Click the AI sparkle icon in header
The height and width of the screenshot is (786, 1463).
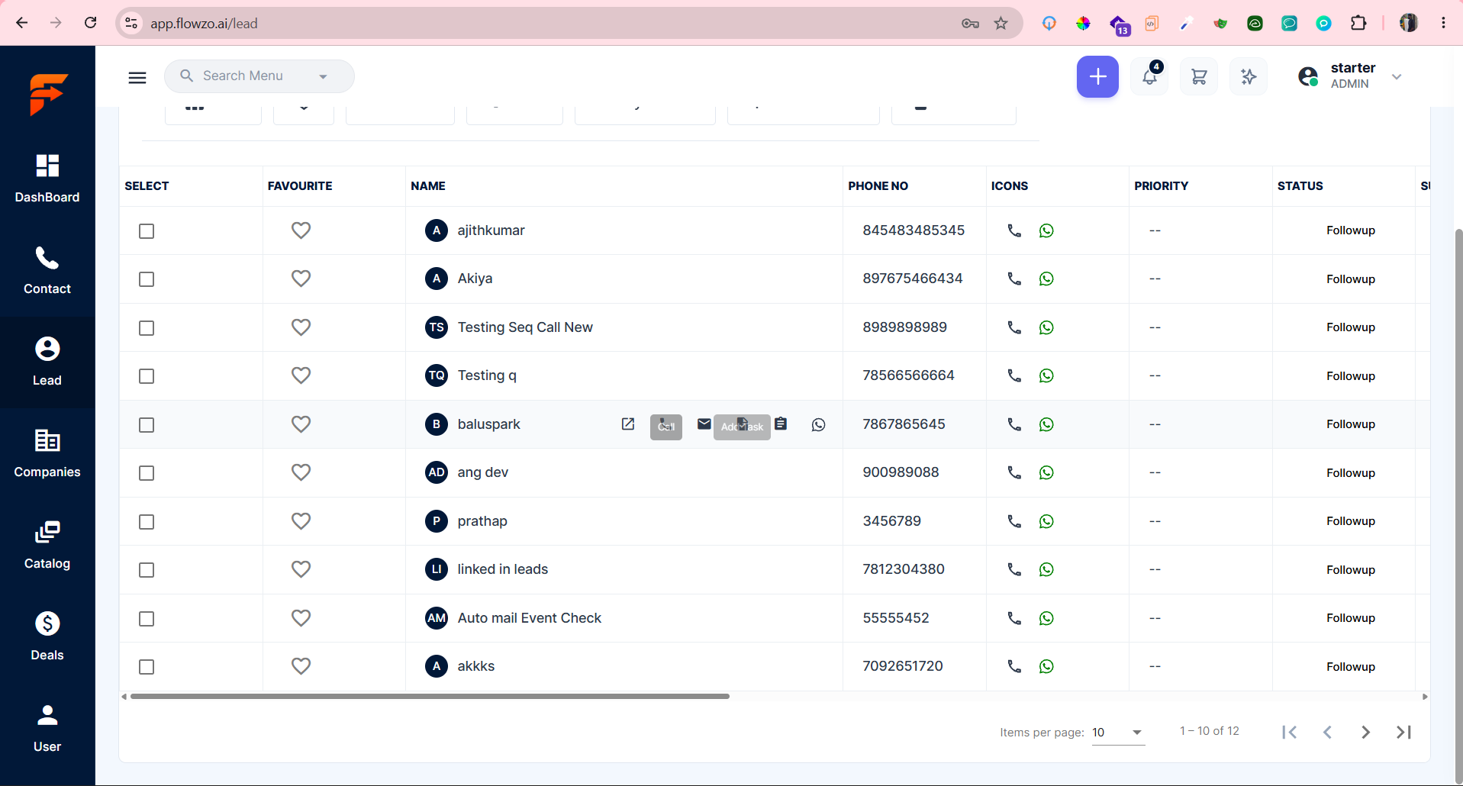[x=1249, y=76]
